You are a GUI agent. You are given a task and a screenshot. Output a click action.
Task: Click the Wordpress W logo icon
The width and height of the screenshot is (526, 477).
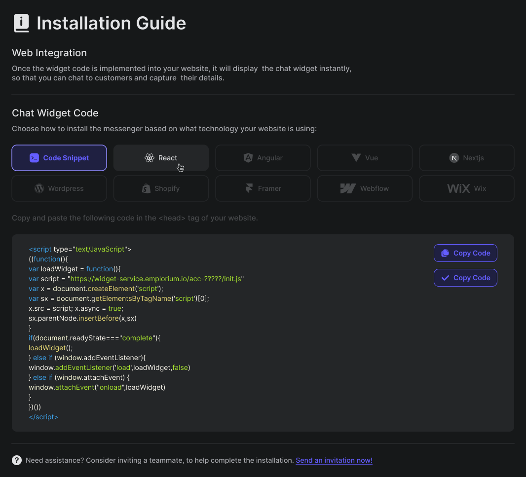(x=39, y=188)
